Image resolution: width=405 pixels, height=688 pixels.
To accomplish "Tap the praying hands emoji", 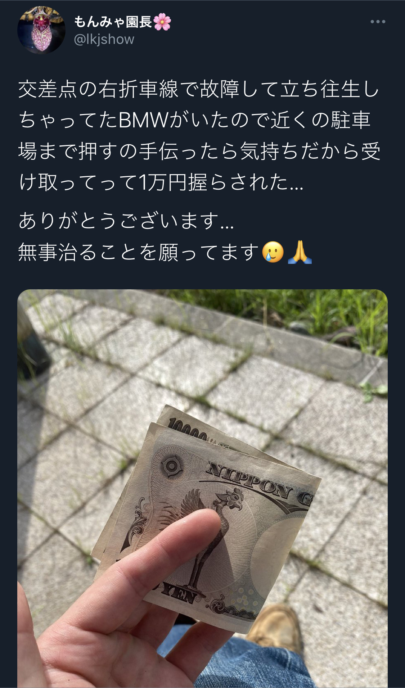I will 300,252.
